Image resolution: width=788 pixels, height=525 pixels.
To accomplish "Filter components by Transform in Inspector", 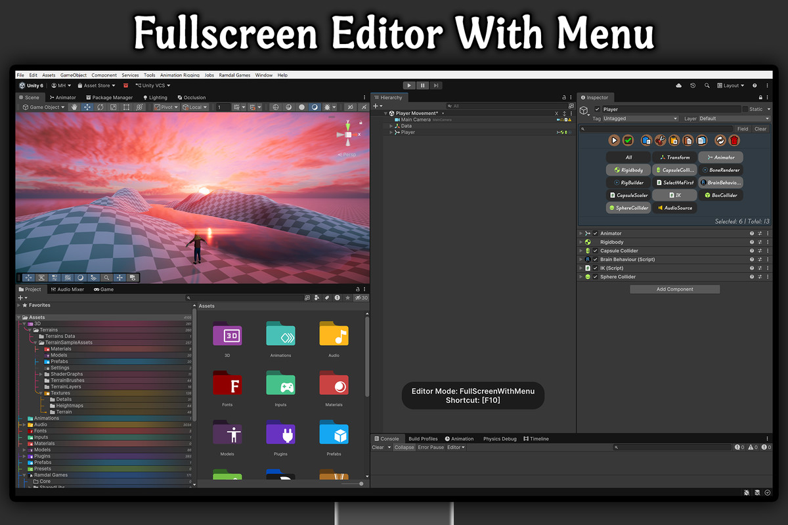I will point(675,157).
